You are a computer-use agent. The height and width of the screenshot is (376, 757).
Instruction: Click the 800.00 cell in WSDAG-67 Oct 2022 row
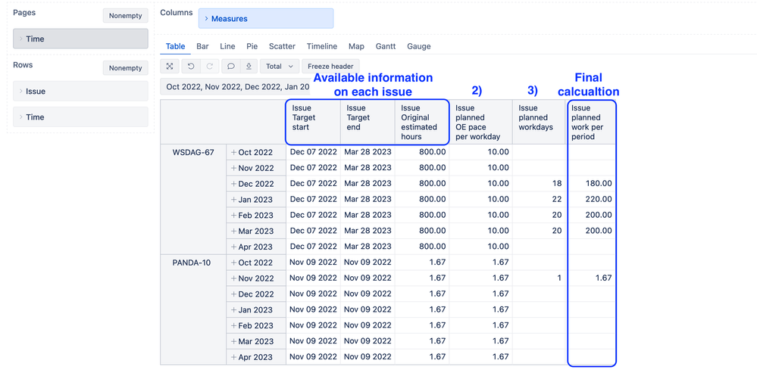[x=422, y=152]
